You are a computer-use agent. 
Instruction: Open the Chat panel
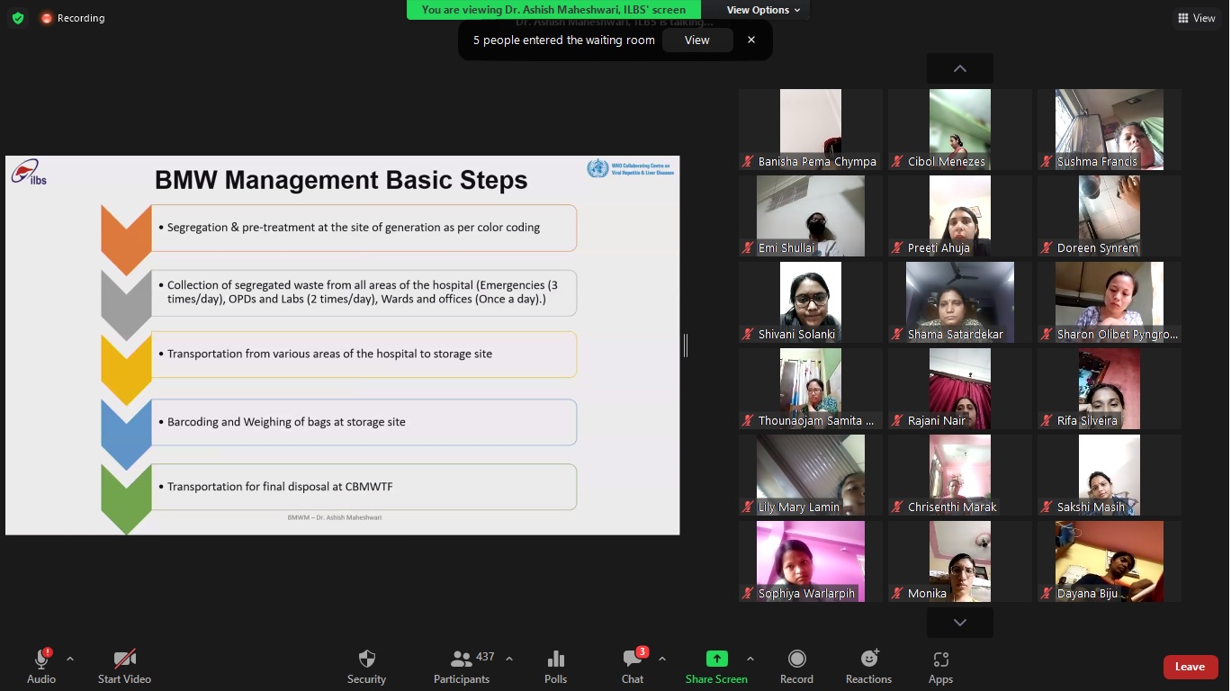(x=633, y=667)
